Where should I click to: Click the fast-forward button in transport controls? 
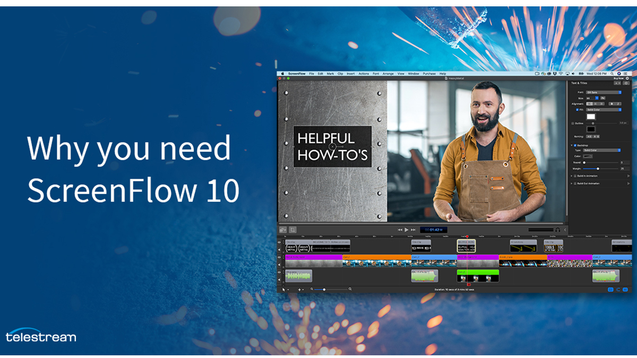point(413,230)
